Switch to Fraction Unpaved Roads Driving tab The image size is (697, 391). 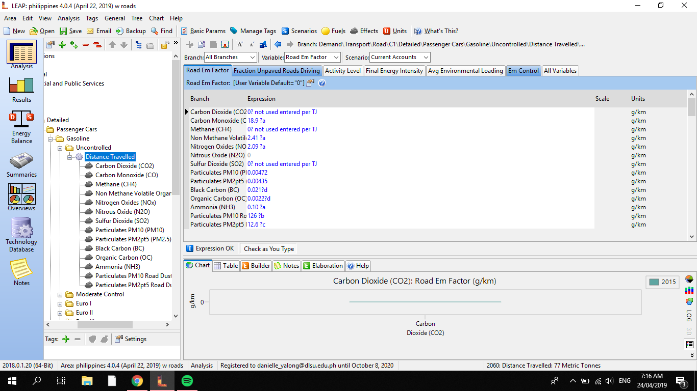pos(277,71)
